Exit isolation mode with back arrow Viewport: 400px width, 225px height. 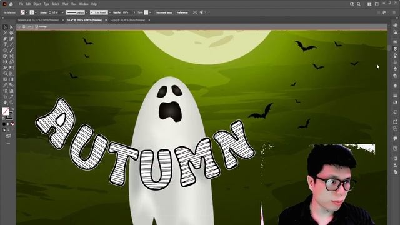click(19, 27)
